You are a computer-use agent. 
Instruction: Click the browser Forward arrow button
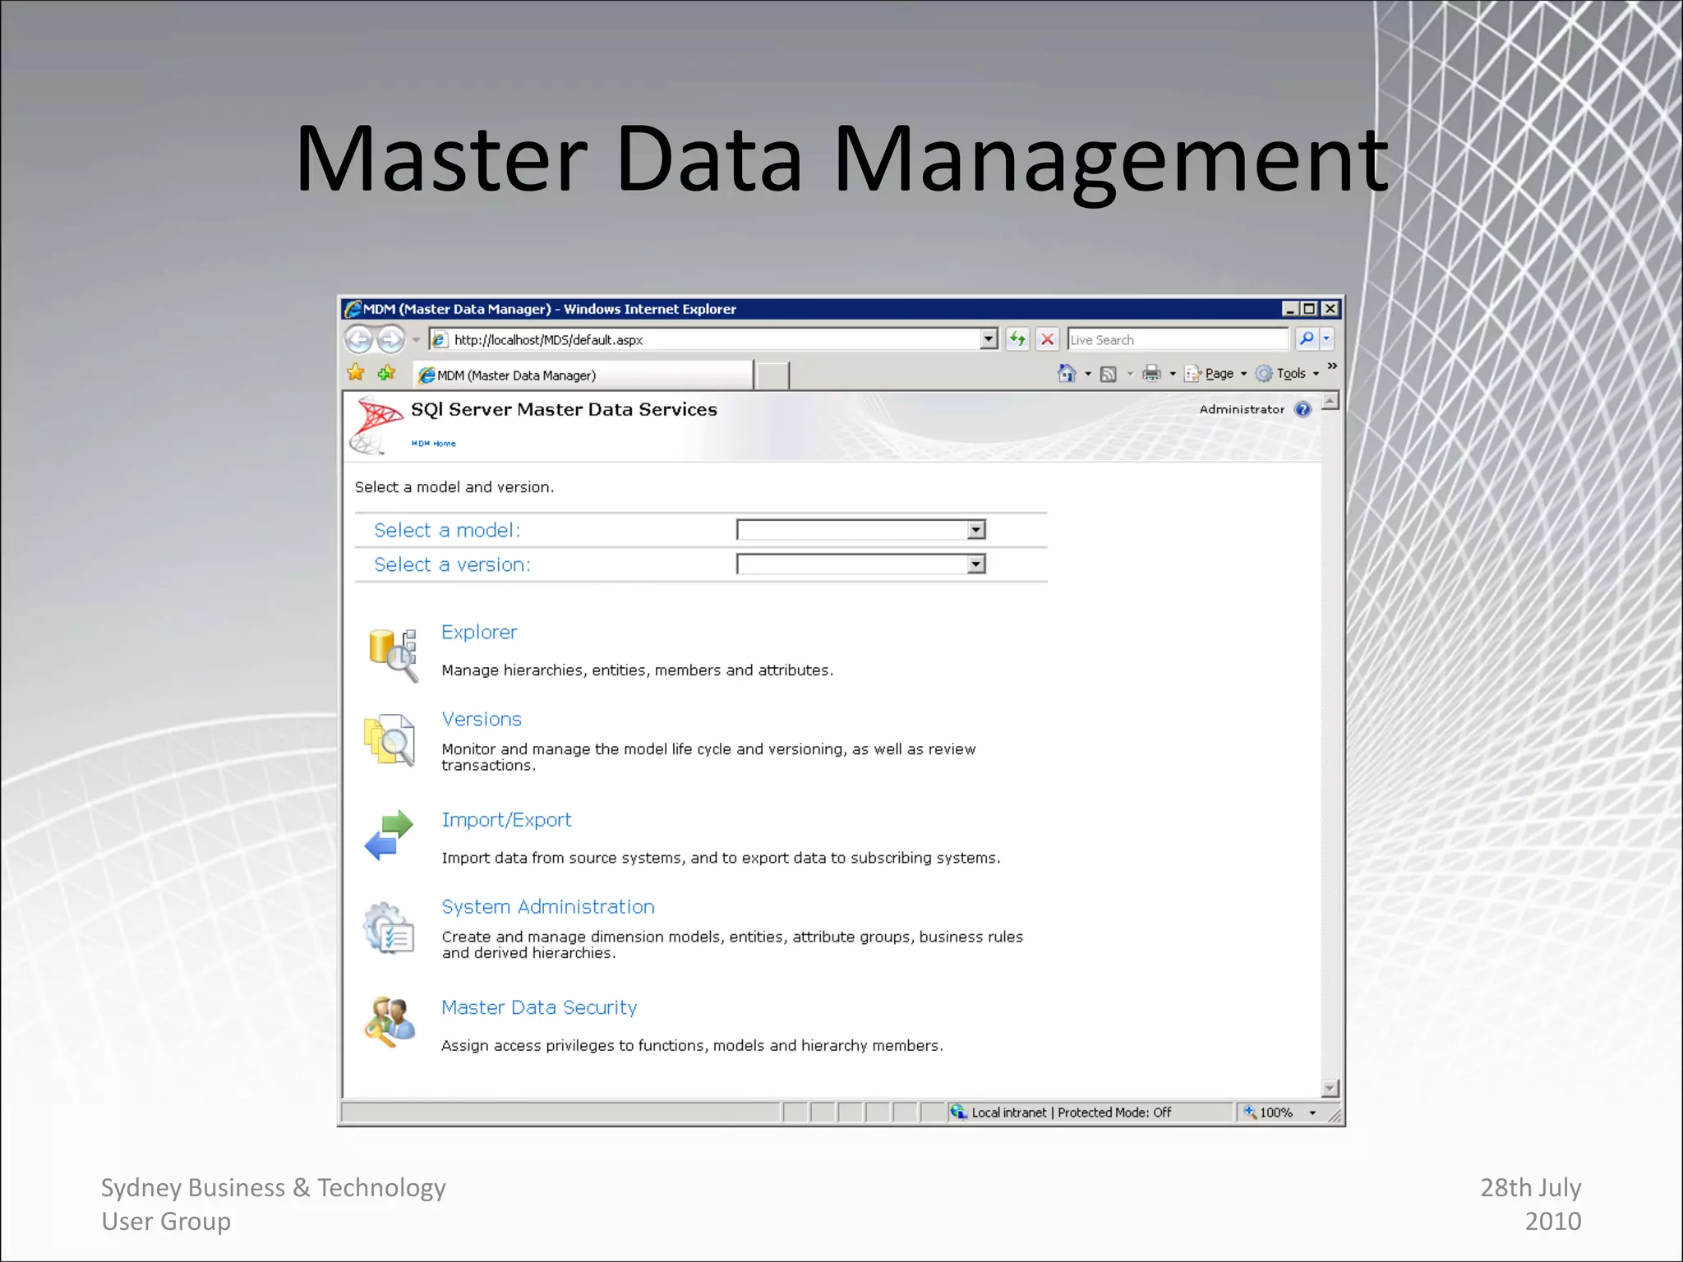pos(391,339)
